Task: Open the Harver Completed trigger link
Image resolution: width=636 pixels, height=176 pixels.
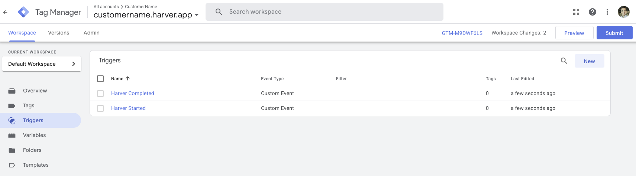Action: point(132,93)
